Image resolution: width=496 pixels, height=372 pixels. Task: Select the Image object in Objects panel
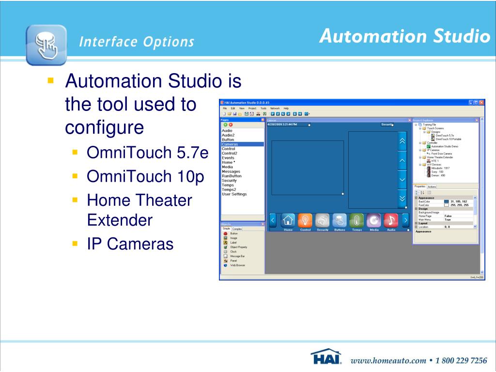coord(231,238)
